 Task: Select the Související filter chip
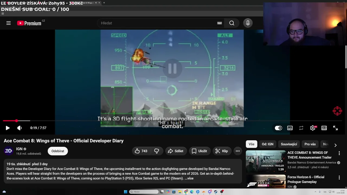[289, 144]
